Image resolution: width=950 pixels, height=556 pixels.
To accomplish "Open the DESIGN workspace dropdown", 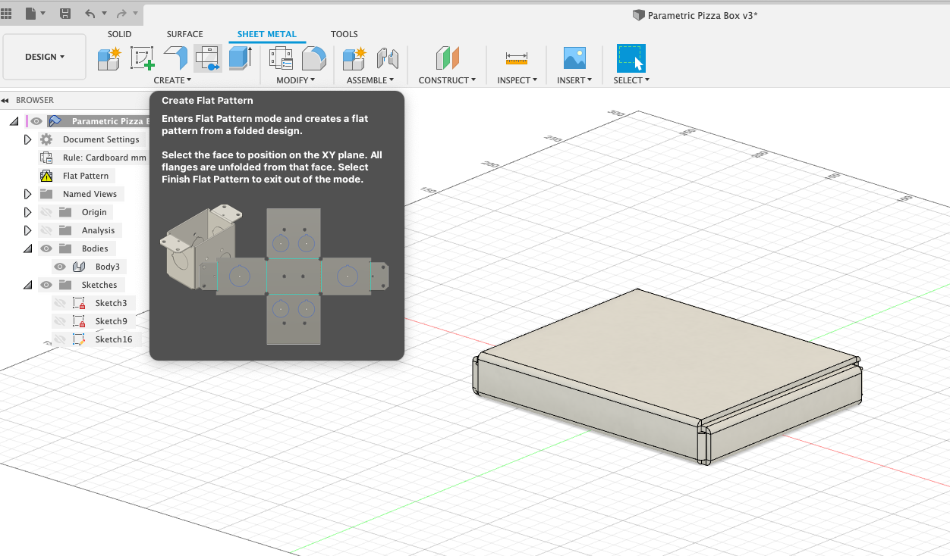I will [45, 57].
